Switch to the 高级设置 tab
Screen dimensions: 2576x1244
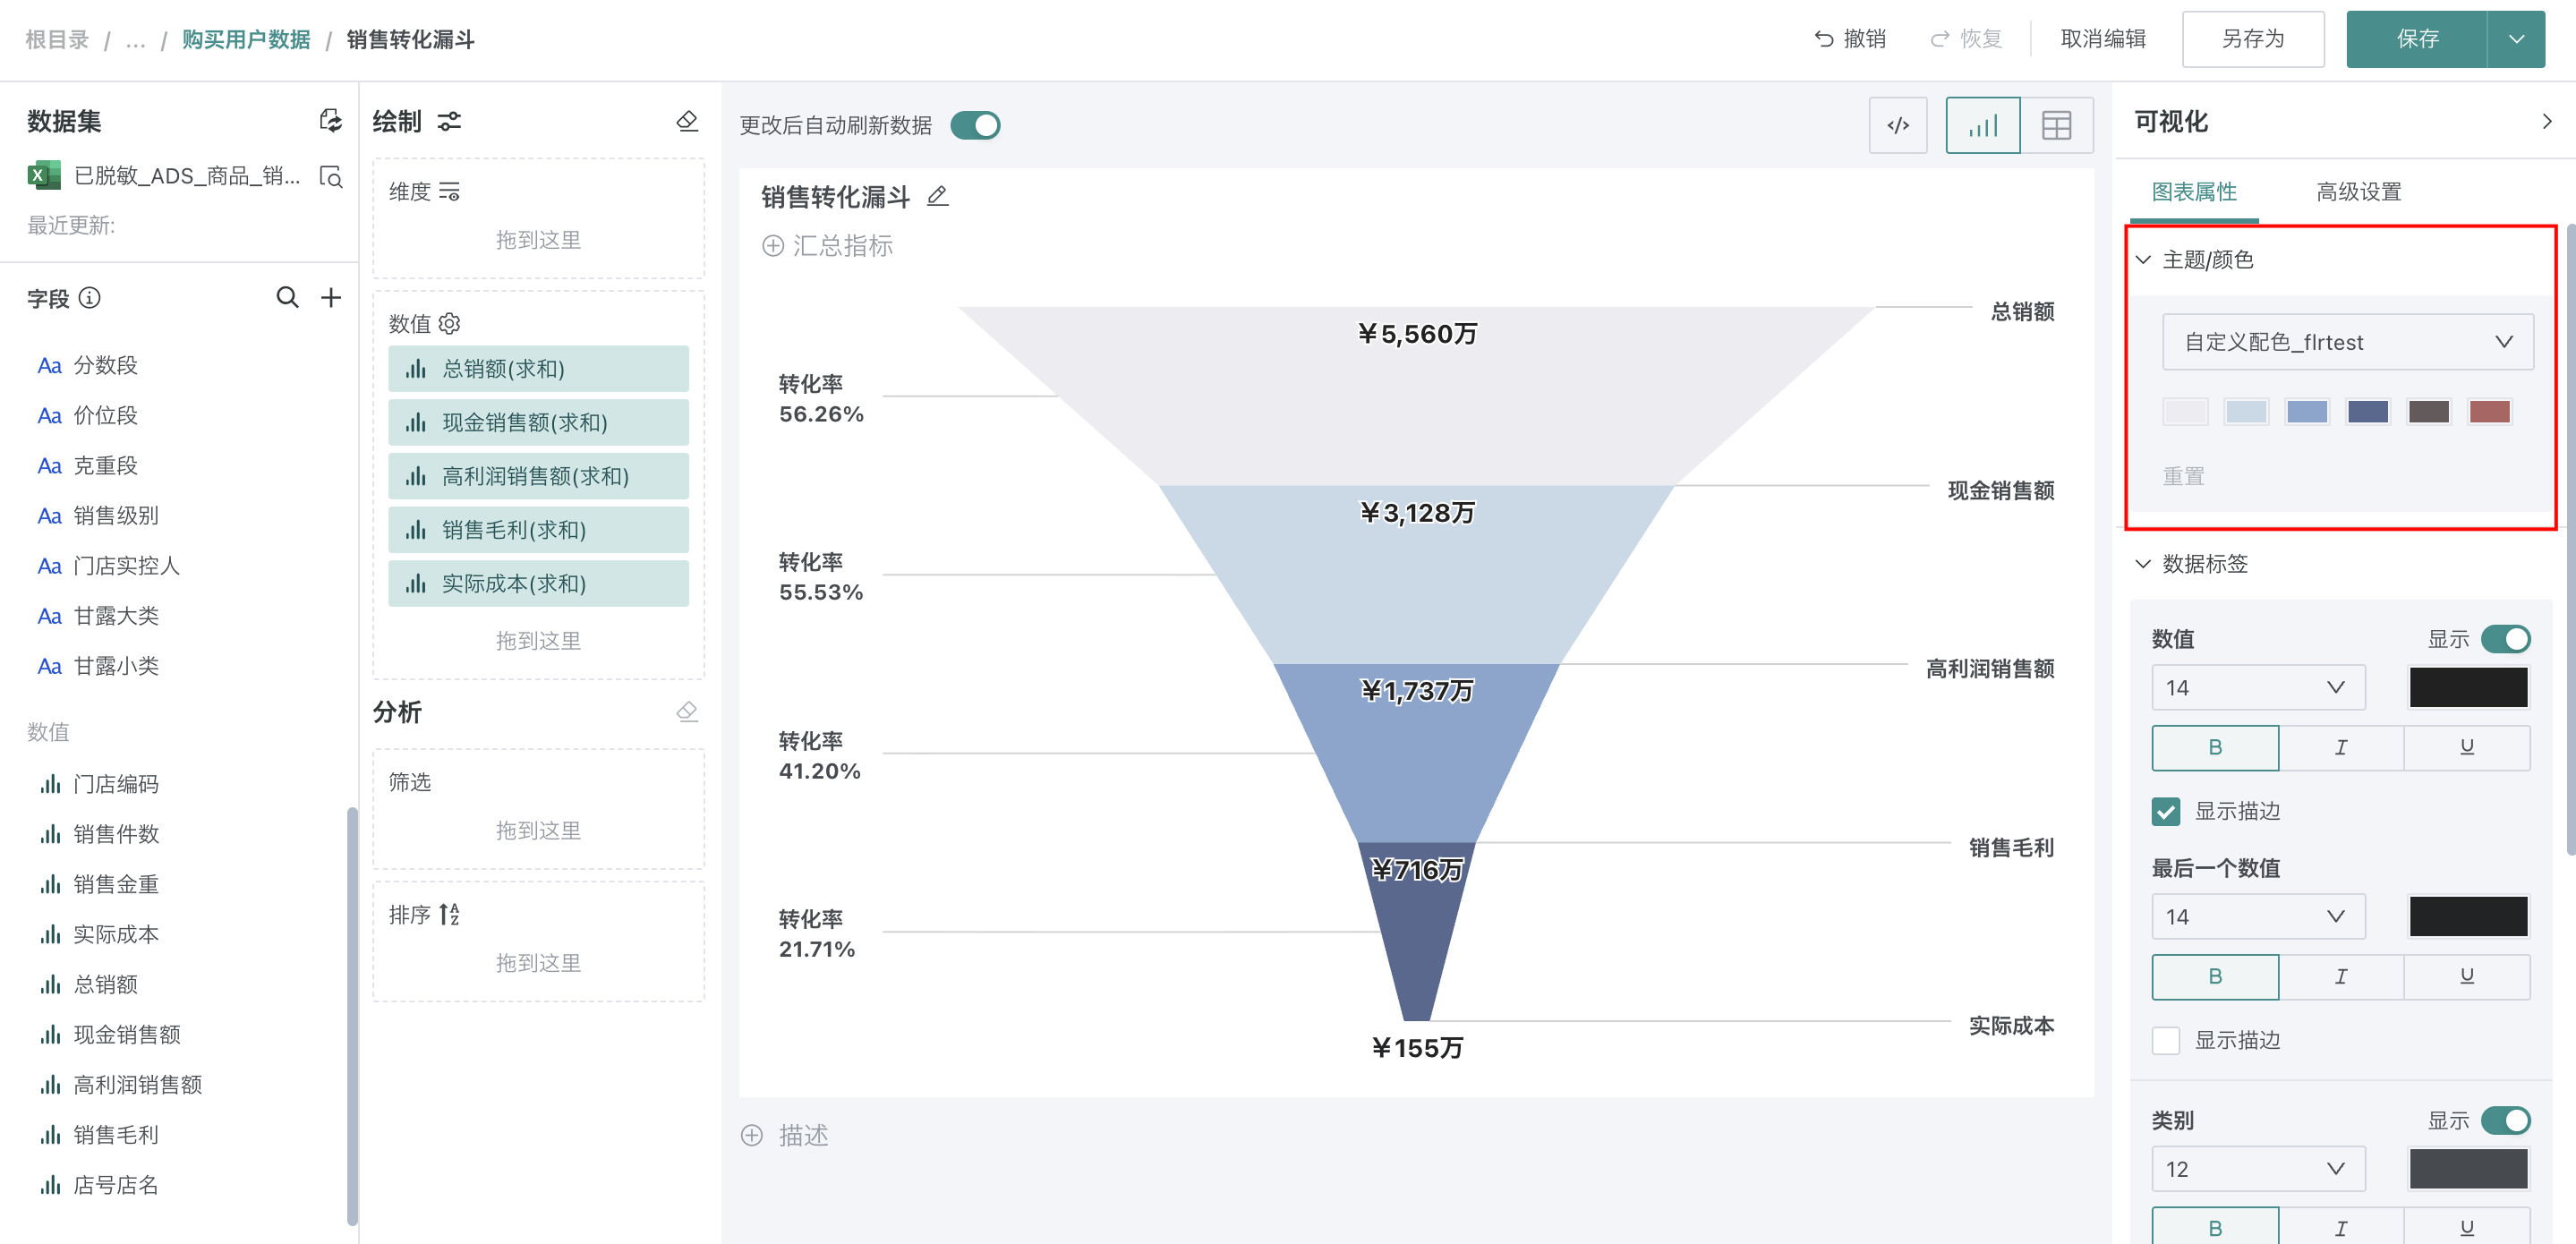[2358, 191]
